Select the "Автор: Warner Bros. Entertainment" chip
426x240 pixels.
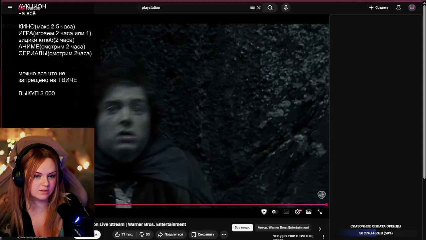283,227
